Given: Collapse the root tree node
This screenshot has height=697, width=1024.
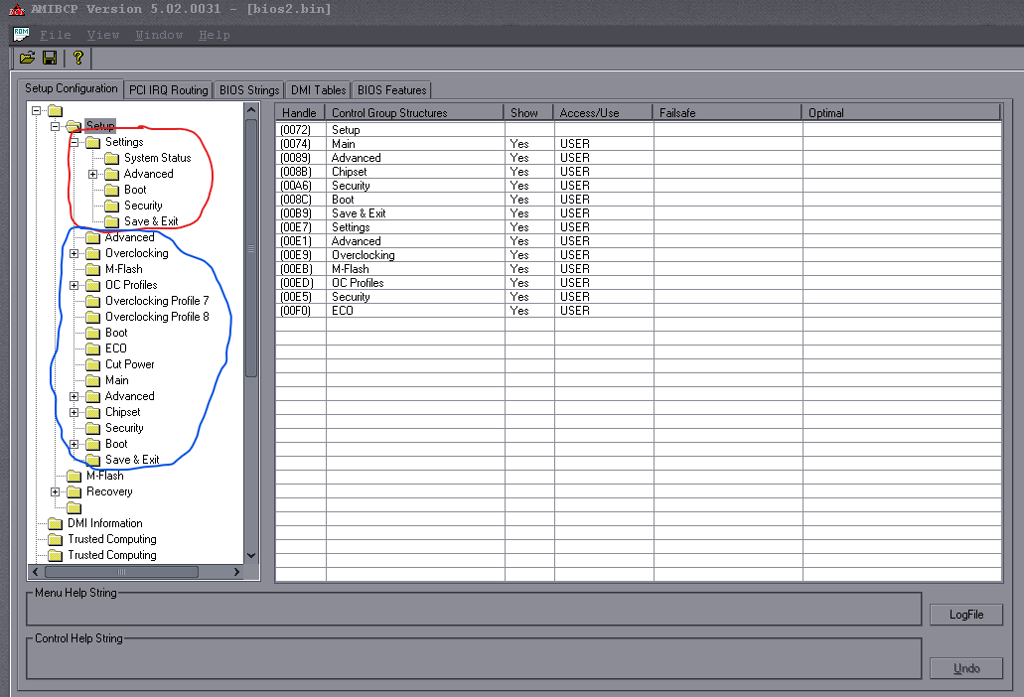Looking at the screenshot, I should (37, 110).
